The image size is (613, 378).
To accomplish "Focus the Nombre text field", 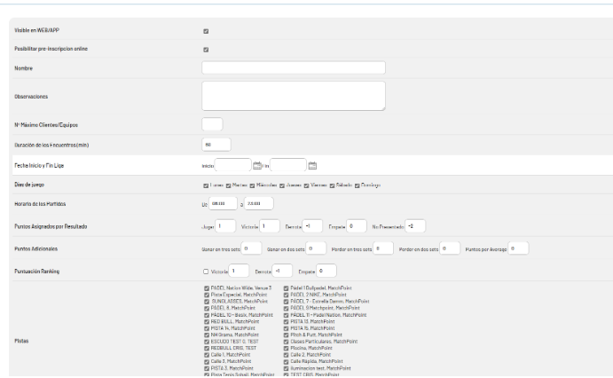I will click(294, 67).
